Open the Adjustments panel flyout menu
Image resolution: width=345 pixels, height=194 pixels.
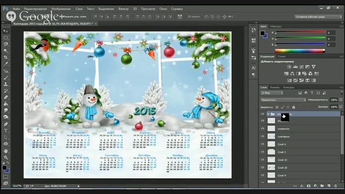[x=341, y=57]
